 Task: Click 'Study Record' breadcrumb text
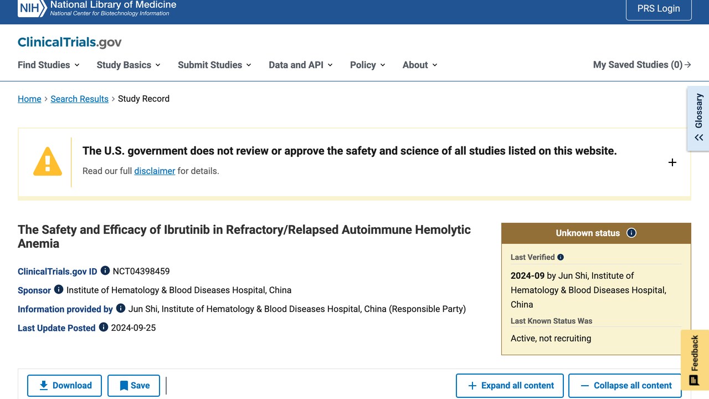143,99
